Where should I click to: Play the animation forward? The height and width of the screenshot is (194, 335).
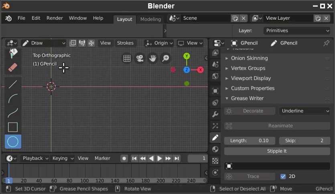[x=159, y=159]
